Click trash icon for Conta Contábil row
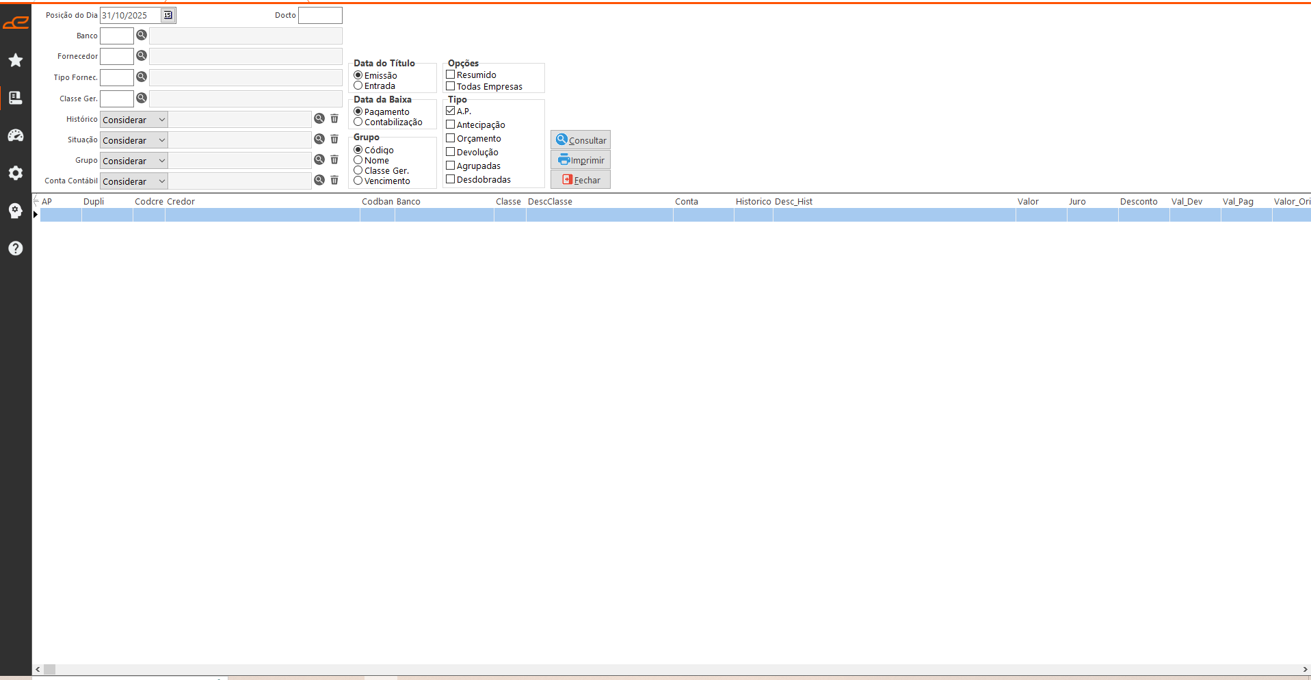This screenshot has height=680, width=1311. click(334, 180)
